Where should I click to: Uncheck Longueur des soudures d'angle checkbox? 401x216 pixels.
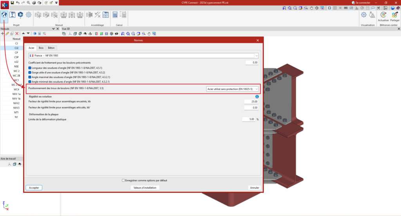[30, 68]
